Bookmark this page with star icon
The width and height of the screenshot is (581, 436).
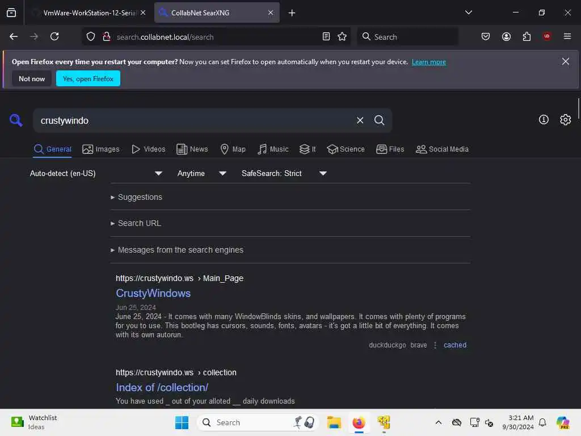342,36
